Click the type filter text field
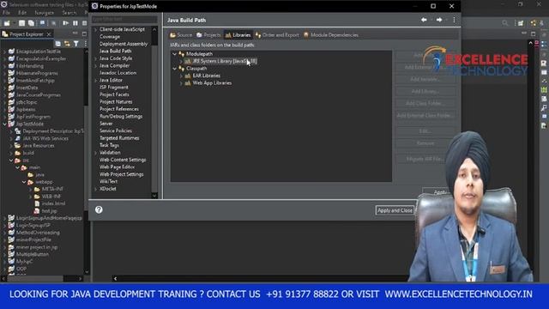 [124, 19]
